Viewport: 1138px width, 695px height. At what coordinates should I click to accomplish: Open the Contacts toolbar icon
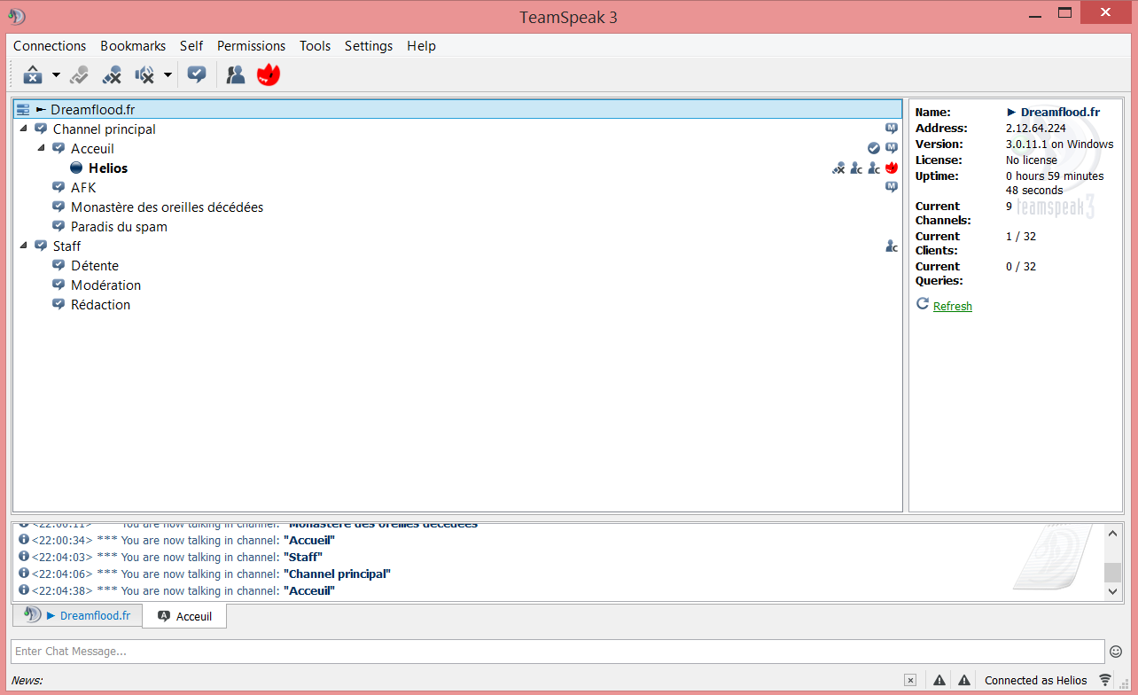pyautogui.click(x=236, y=75)
